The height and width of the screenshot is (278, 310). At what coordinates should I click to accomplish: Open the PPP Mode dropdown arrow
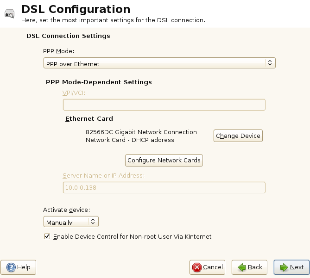pyautogui.click(x=270, y=63)
